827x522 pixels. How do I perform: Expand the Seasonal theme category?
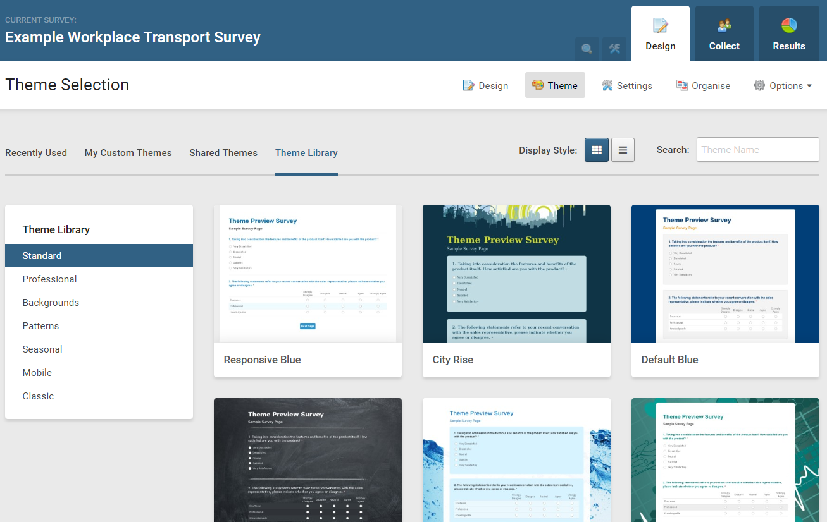[x=42, y=349]
